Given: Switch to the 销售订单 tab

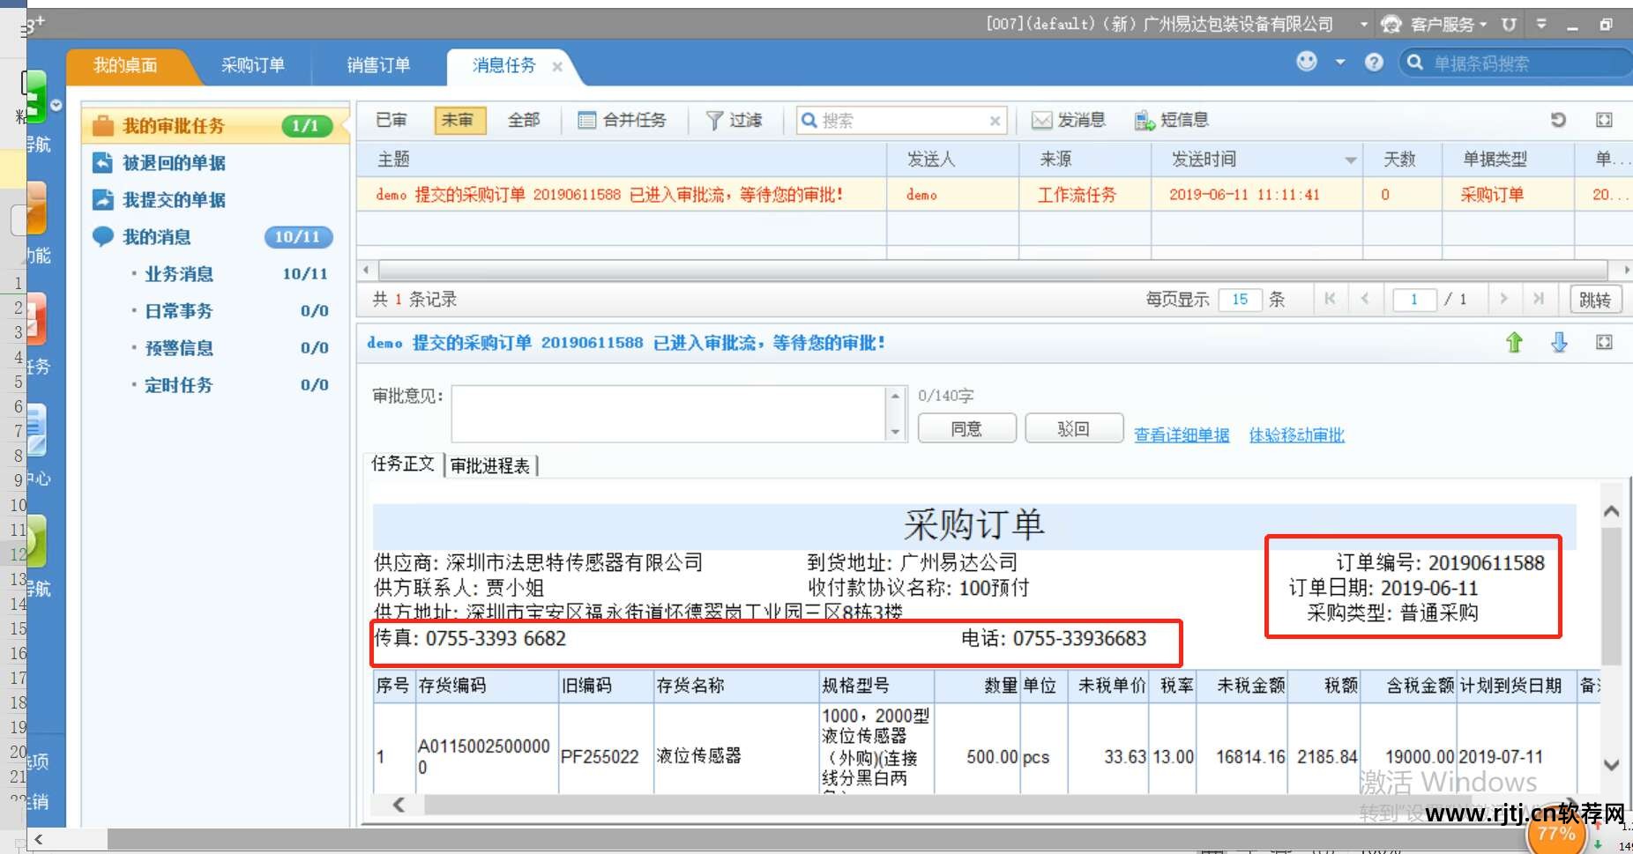Looking at the screenshot, I should 378,65.
